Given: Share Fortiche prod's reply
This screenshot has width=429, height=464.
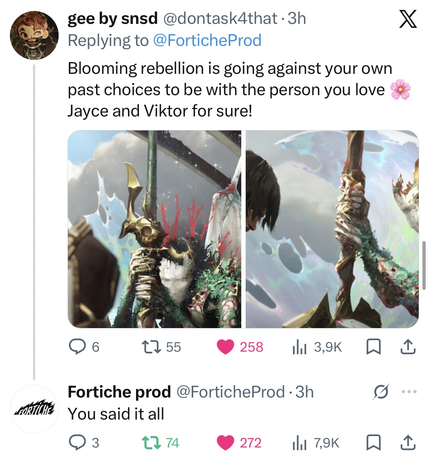Looking at the screenshot, I should click(x=408, y=443).
